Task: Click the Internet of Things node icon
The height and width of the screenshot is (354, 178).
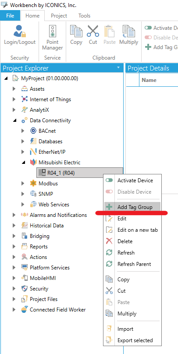Action: click(x=25, y=99)
